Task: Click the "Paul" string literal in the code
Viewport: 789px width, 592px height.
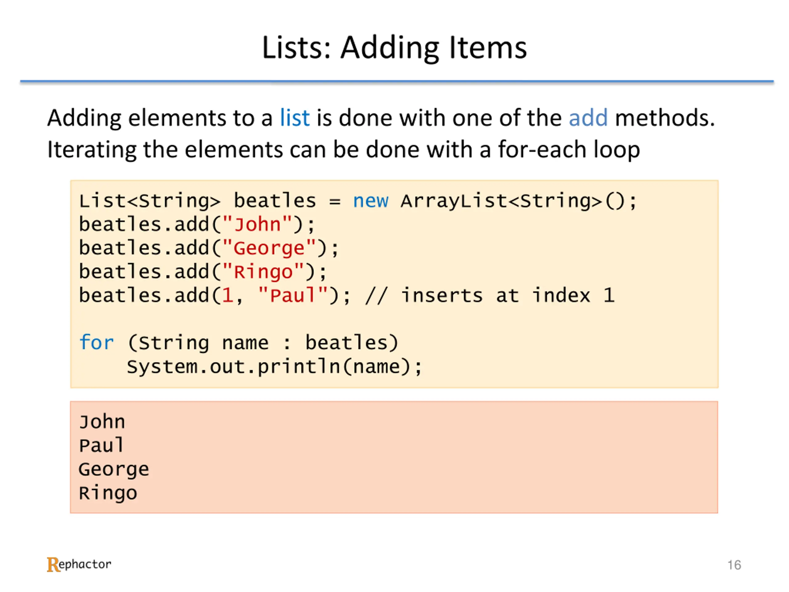Action: 292,295
